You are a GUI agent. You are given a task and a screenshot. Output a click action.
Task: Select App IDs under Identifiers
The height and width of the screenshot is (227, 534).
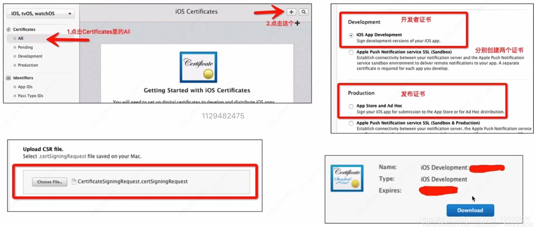25,87
